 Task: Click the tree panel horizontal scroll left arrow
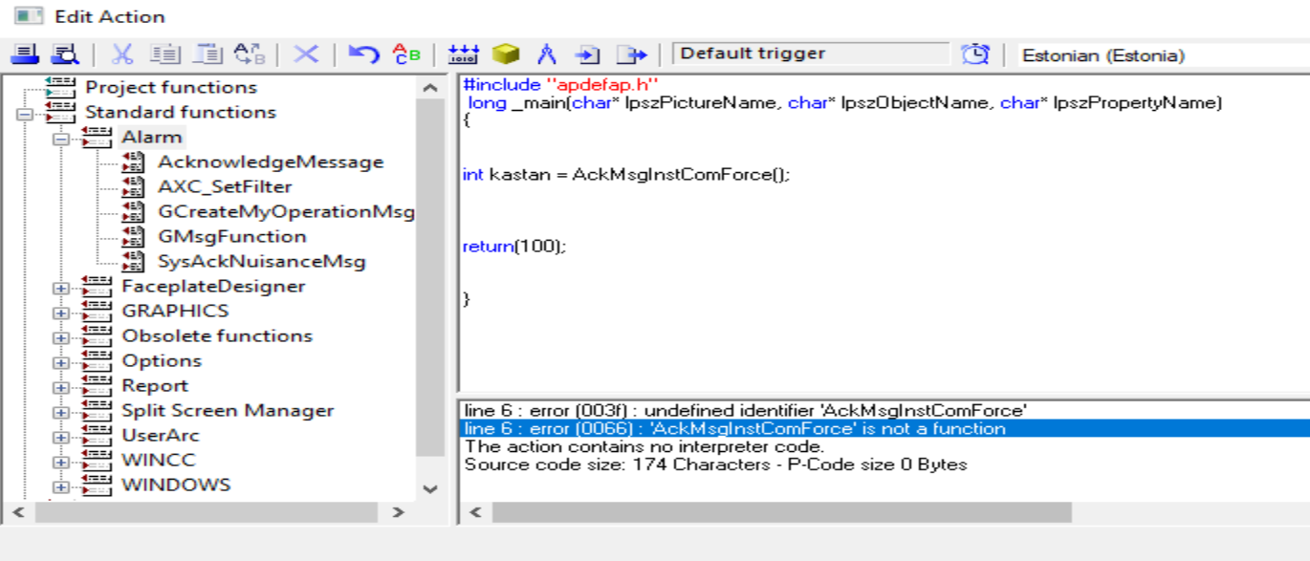[x=17, y=513]
